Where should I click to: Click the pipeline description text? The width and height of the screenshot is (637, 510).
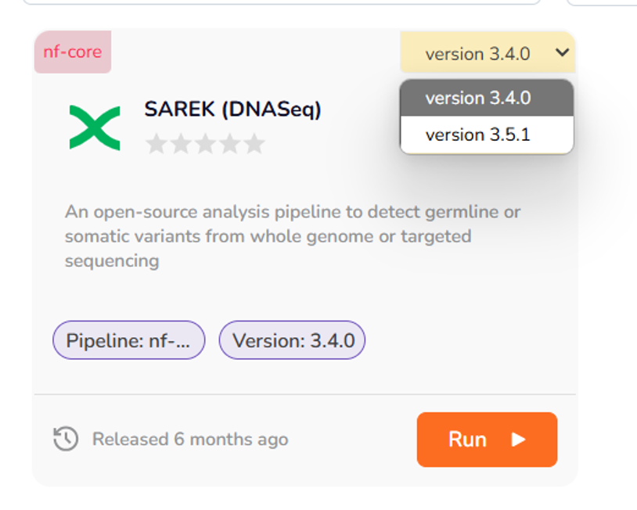(293, 235)
